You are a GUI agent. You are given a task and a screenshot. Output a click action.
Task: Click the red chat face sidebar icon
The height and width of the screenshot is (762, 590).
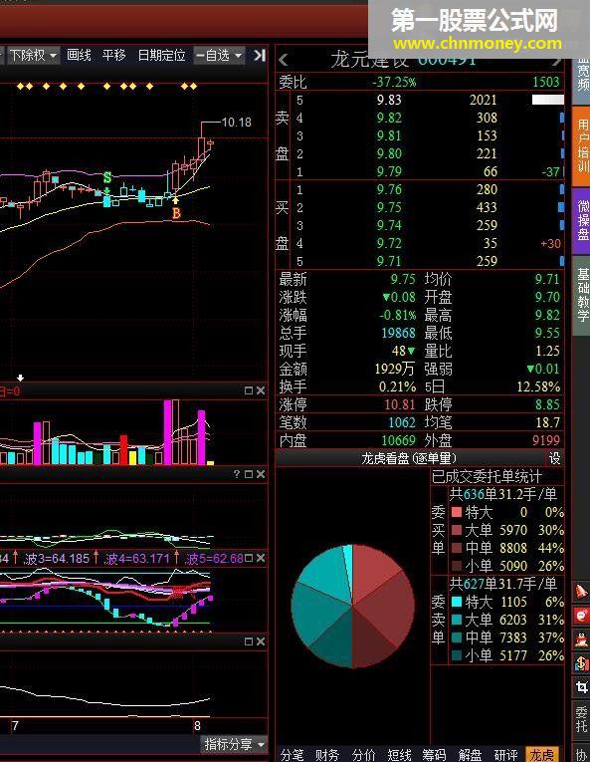tap(581, 616)
